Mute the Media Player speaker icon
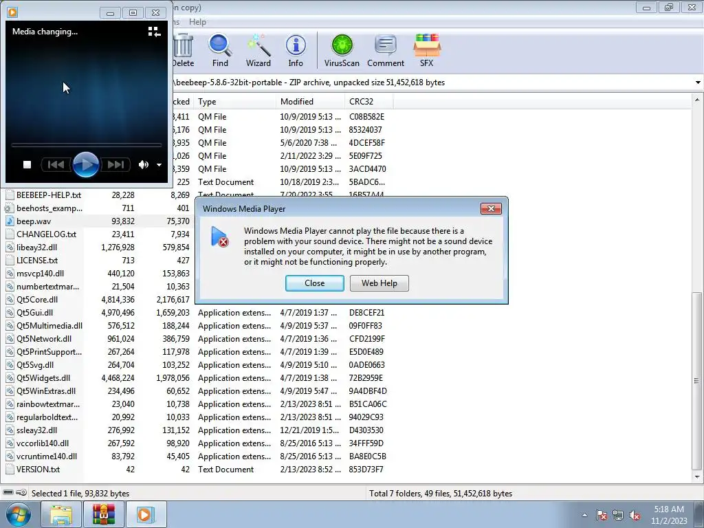Viewport: 704px width, 528px height. (143, 165)
